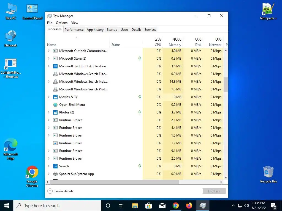Click the taskbar search box
282x211 pixels.
point(57,206)
